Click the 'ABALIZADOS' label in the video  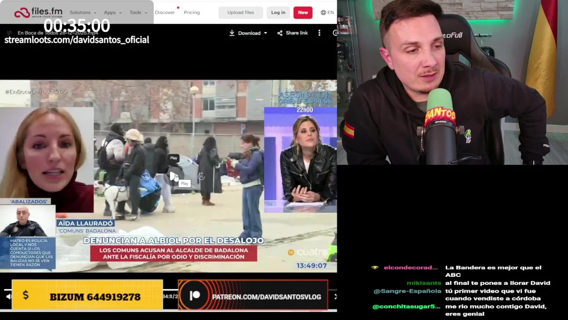(x=29, y=201)
